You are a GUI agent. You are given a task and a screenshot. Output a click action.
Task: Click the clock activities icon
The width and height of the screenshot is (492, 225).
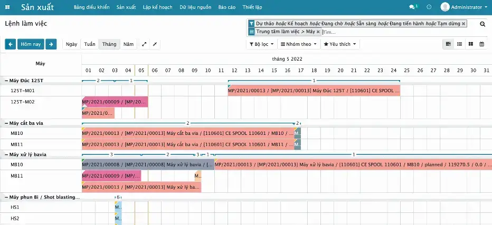tap(429, 7)
